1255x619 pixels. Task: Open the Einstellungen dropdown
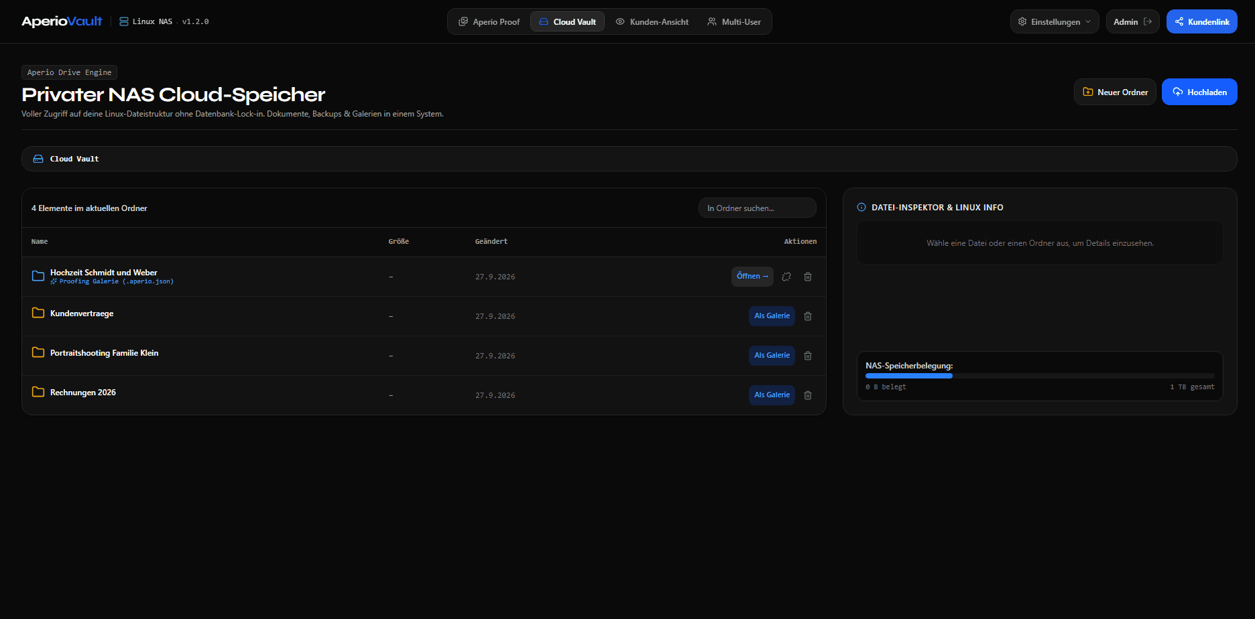(x=1055, y=21)
